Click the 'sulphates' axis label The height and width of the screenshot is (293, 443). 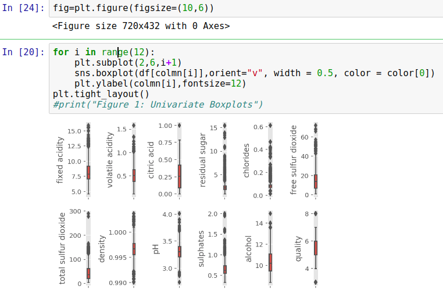click(201, 249)
